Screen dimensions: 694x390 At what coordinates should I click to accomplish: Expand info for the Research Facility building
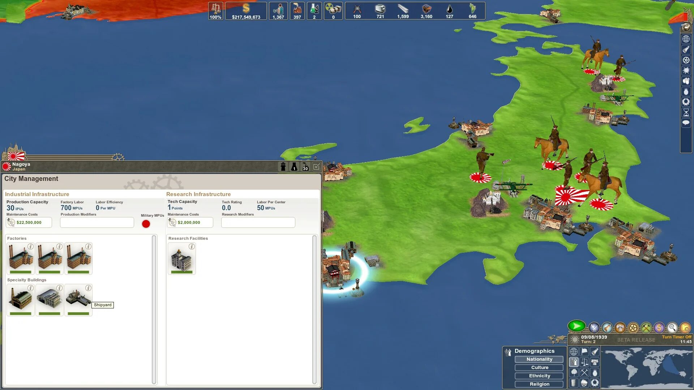click(192, 247)
